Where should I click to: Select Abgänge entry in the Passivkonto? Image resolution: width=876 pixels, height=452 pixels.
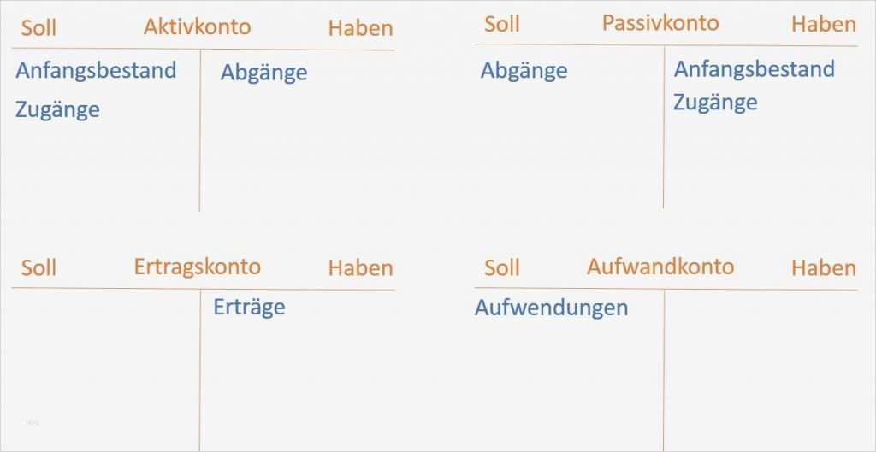click(524, 71)
